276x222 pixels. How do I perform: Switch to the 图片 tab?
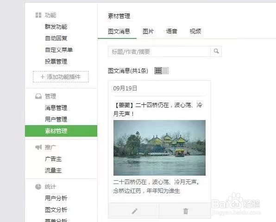[148, 32]
